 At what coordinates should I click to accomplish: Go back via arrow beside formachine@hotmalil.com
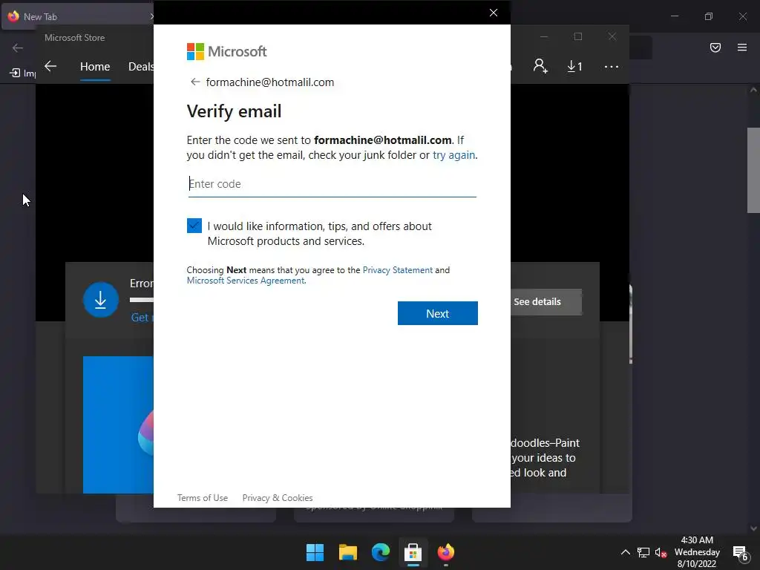pos(195,82)
